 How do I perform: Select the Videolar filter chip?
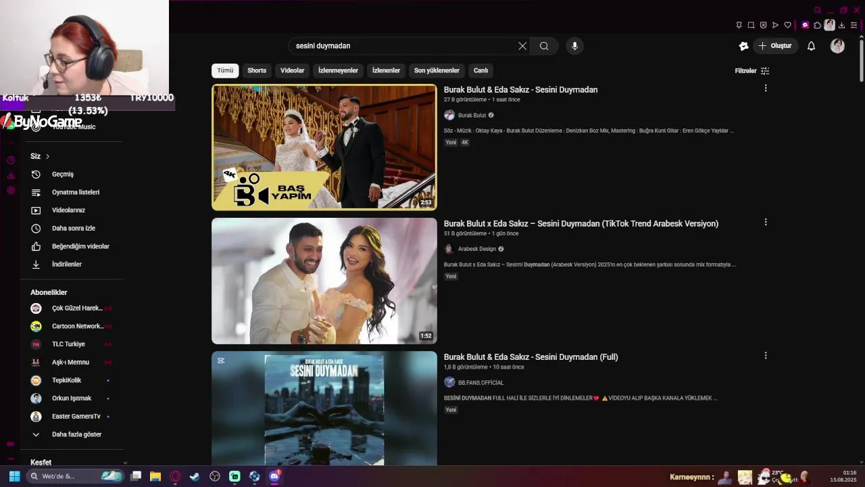[x=293, y=70]
